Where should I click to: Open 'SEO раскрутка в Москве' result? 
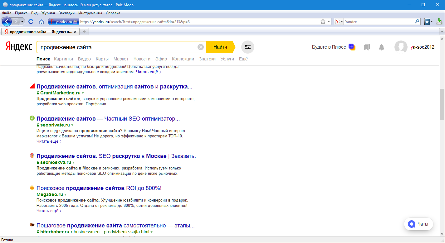(x=116, y=156)
